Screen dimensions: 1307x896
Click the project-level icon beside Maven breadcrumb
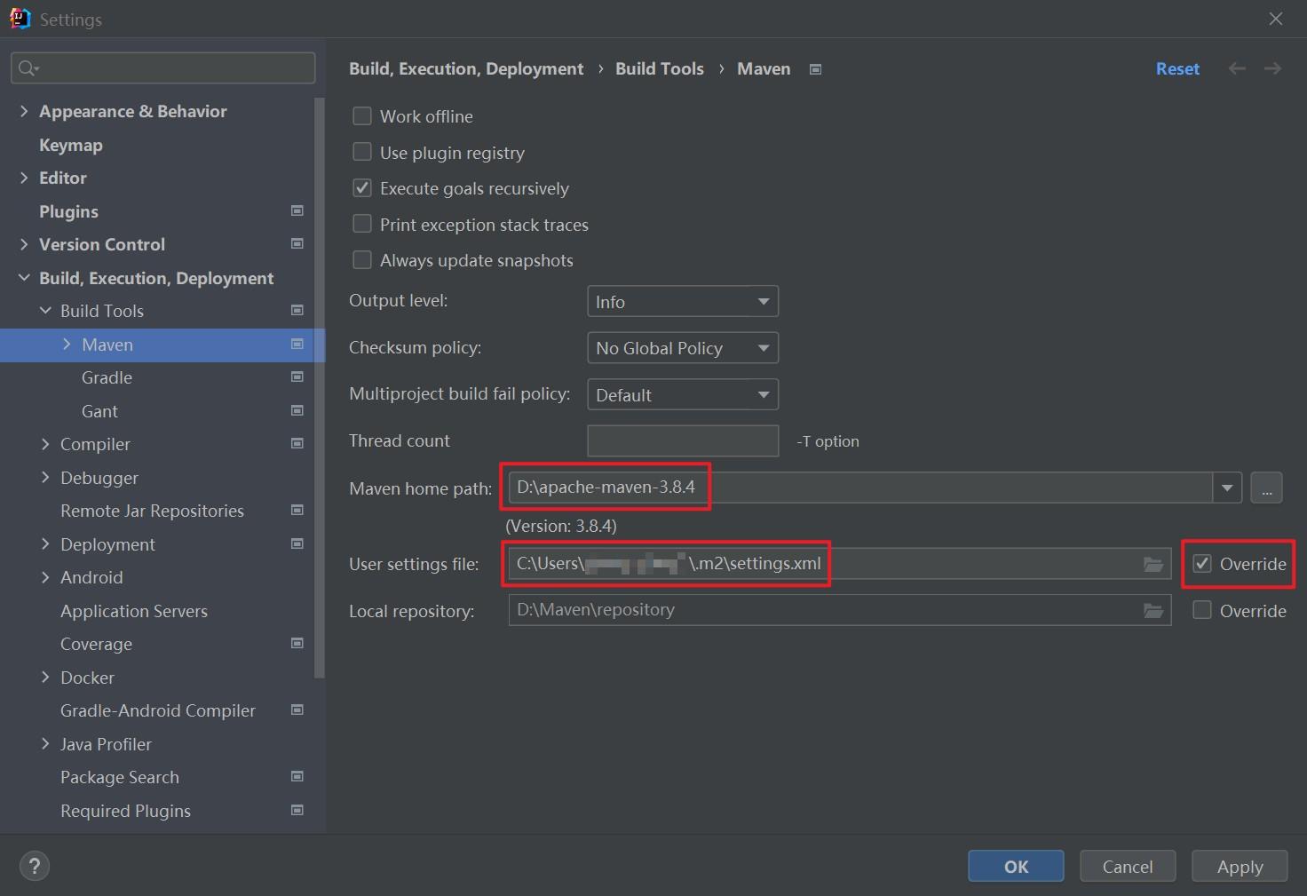pos(815,69)
